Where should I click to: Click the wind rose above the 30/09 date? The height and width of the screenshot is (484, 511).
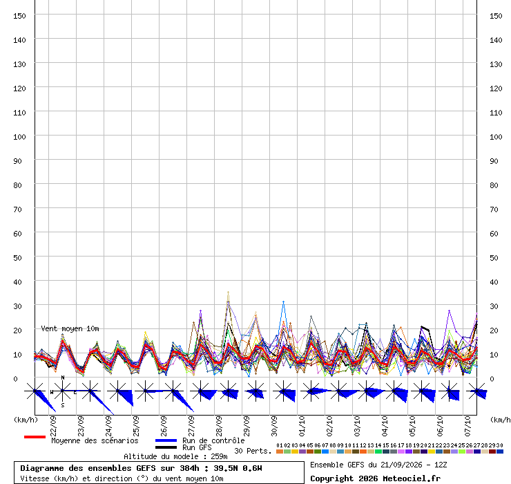tap(285, 391)
